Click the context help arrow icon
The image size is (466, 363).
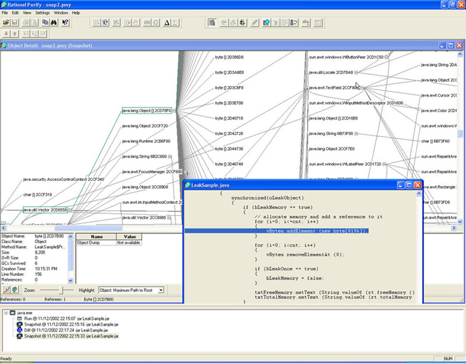point(66,23)
